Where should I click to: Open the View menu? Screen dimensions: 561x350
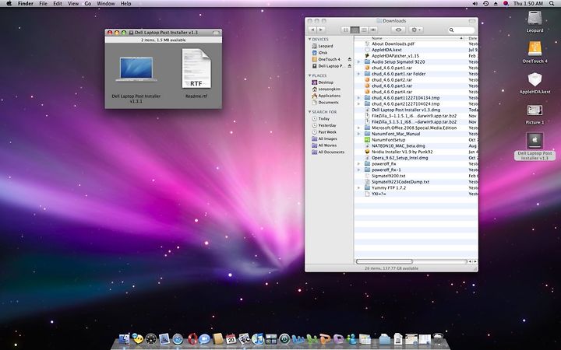pos(73,4)
